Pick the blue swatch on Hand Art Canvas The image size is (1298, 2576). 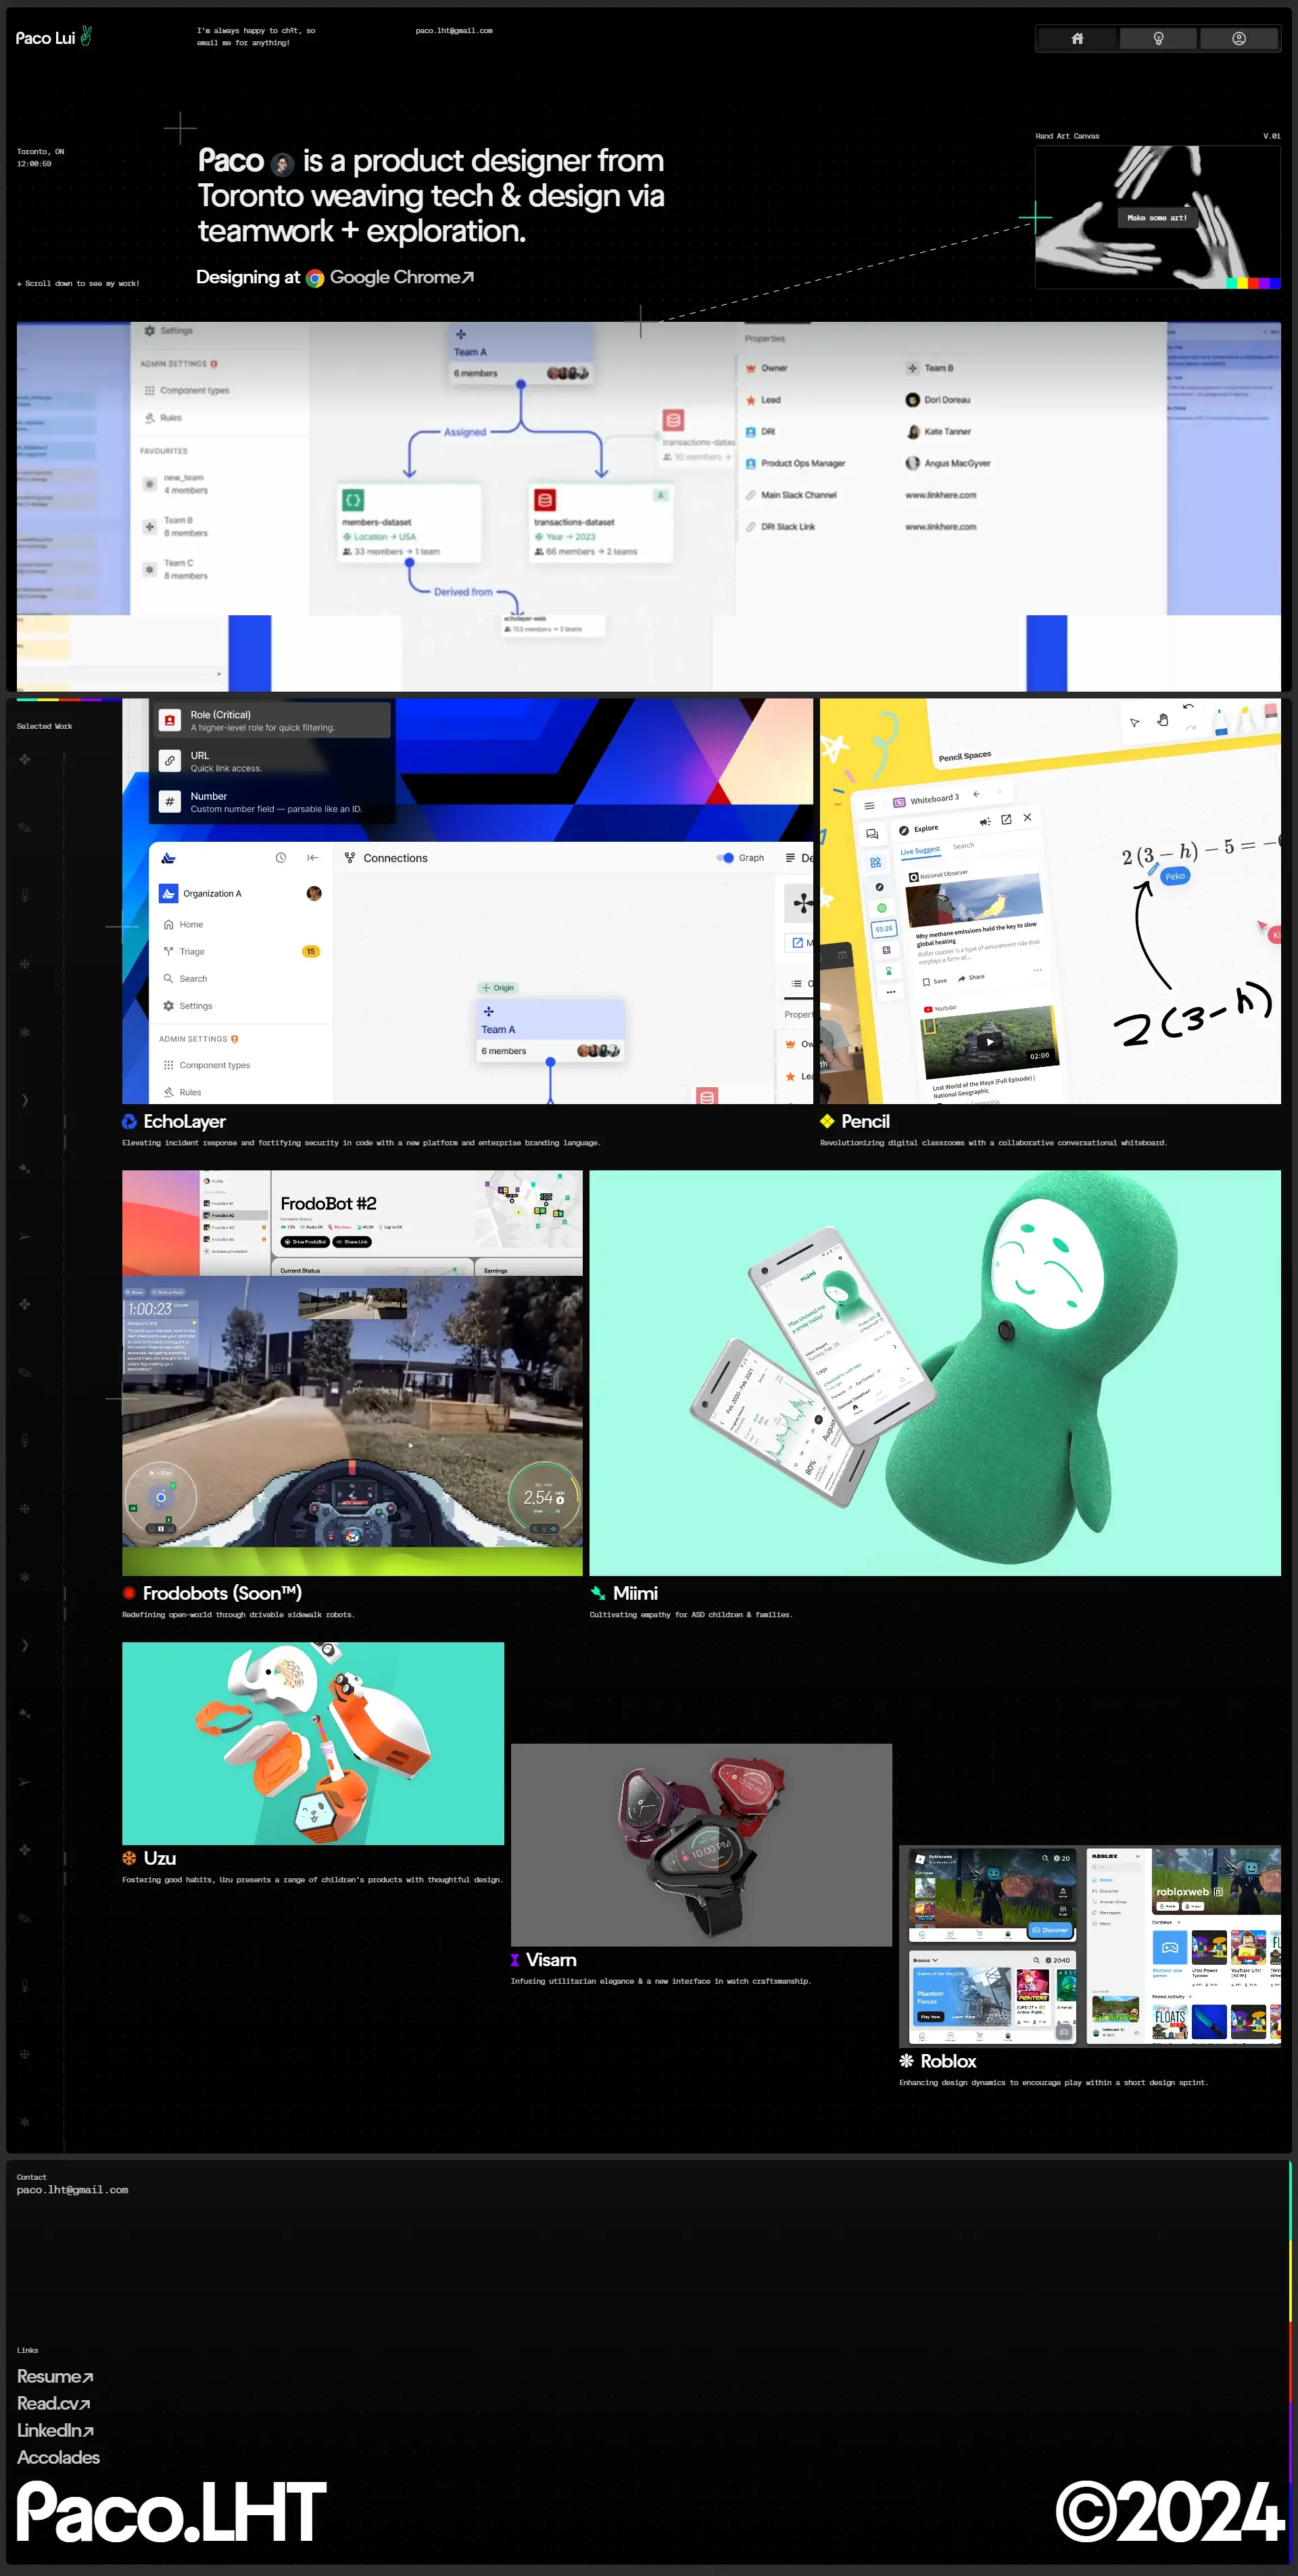tap(1275, 283)
